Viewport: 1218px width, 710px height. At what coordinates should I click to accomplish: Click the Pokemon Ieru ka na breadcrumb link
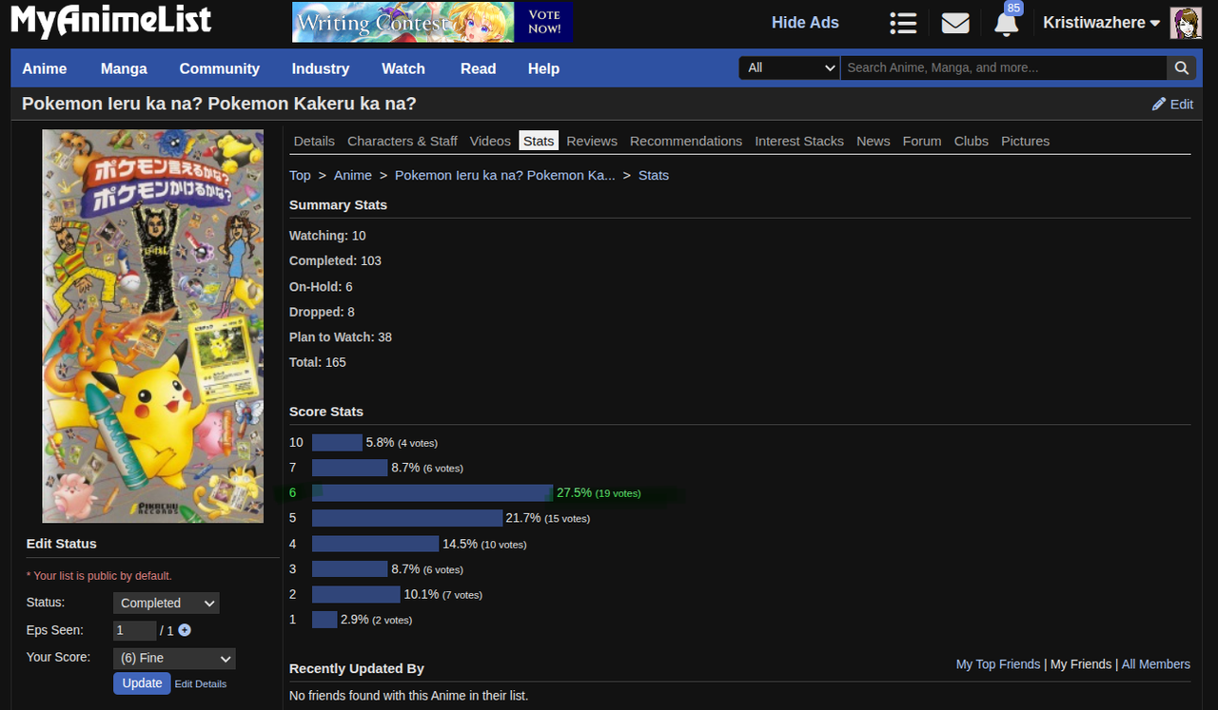(x=505, y=175)
